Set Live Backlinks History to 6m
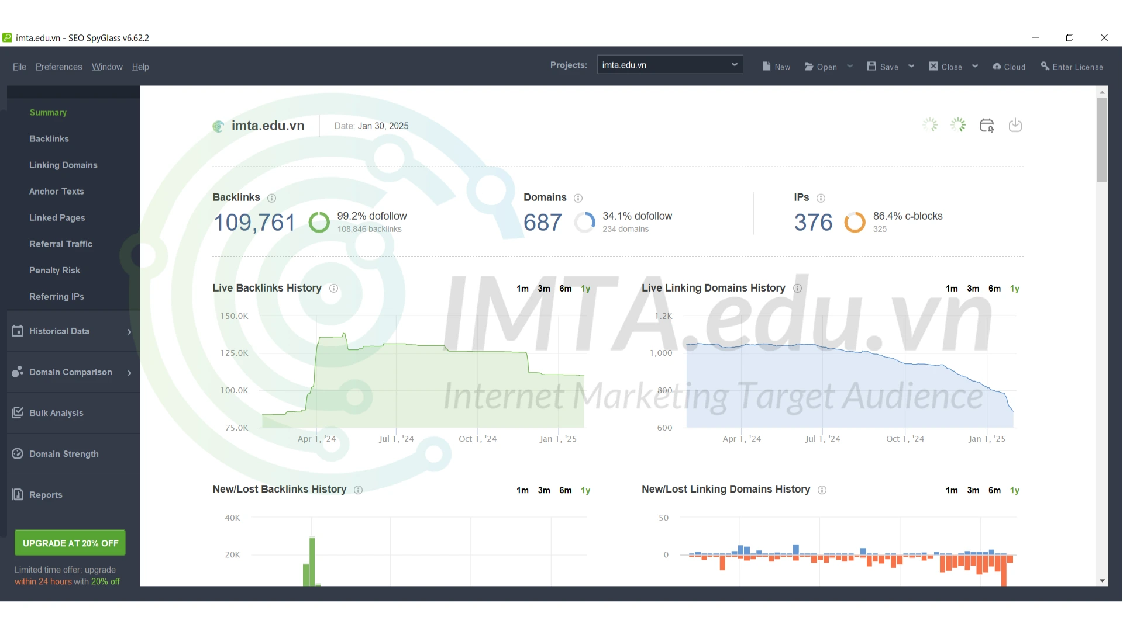The width and height of the screenshot is (1123, 631). coord(565,289)
